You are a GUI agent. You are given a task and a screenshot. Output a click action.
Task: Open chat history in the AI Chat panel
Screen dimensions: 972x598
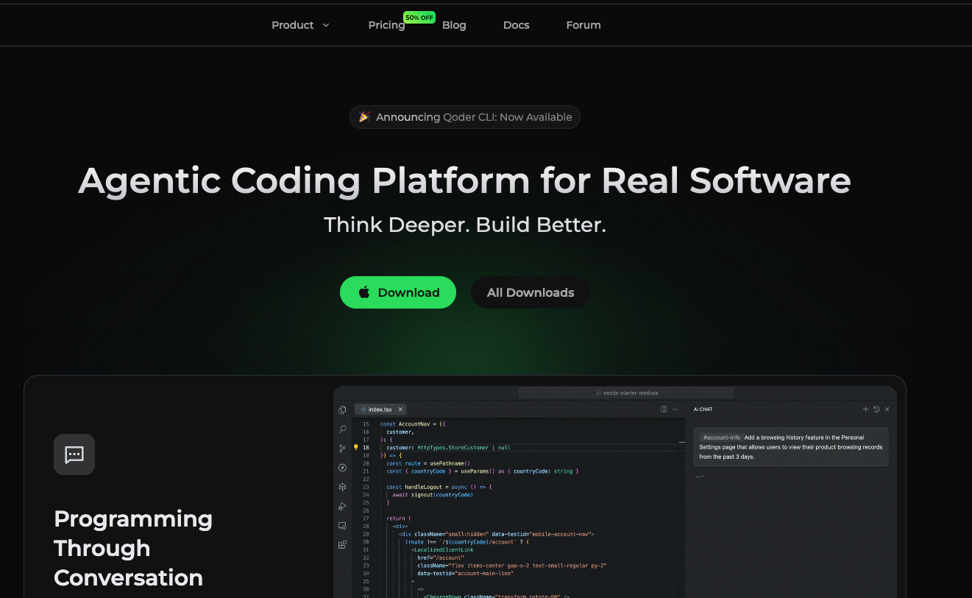[876, 409]
